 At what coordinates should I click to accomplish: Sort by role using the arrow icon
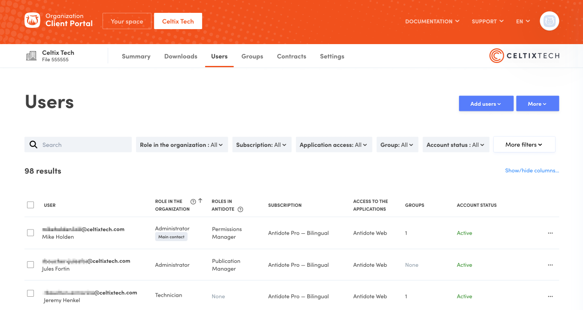200,201
